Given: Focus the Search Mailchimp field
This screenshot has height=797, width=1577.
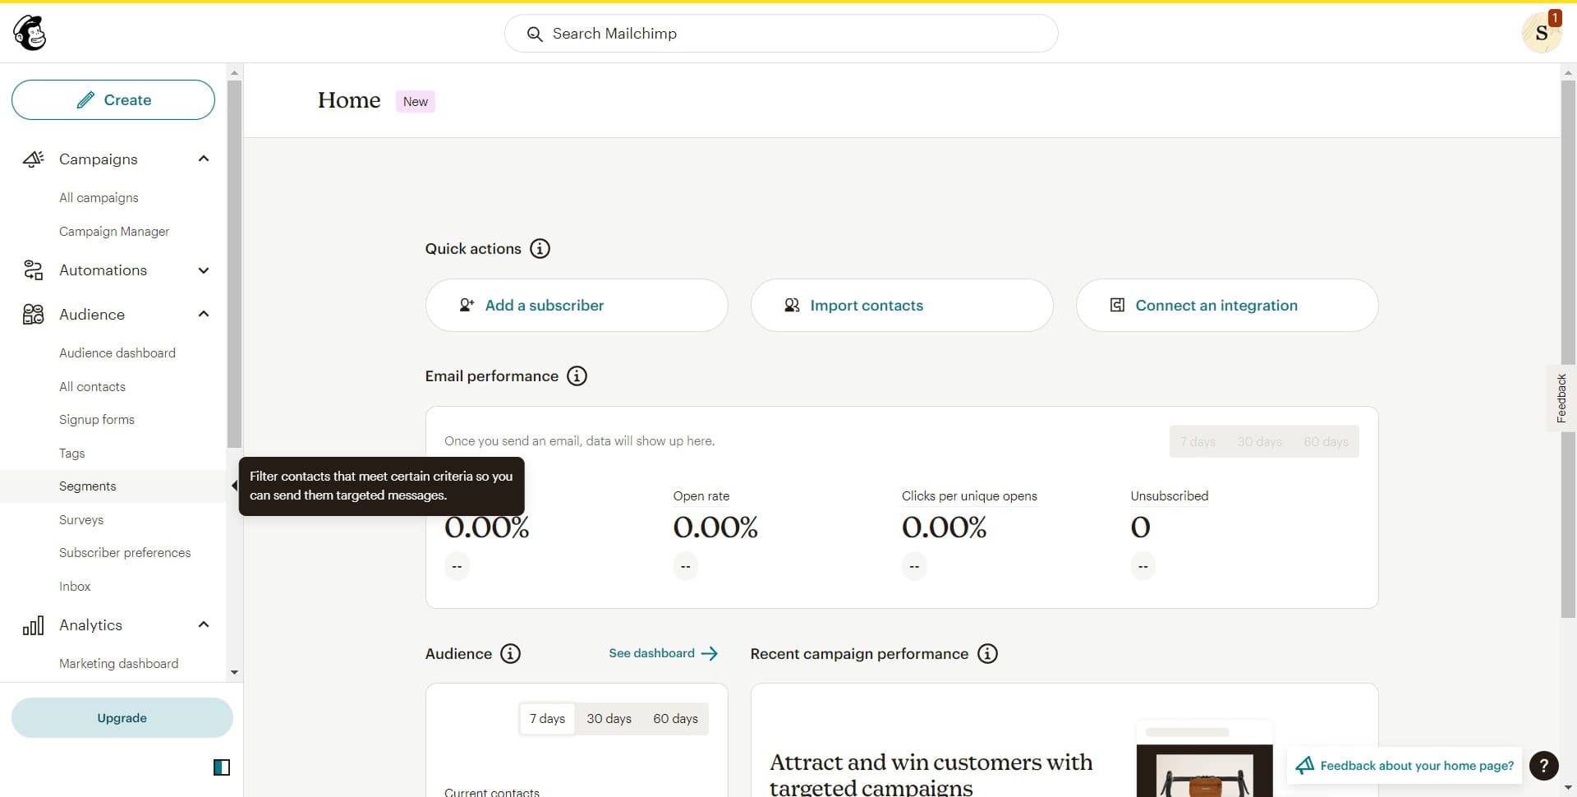Looking at the screenshot, I should (780, 34).
